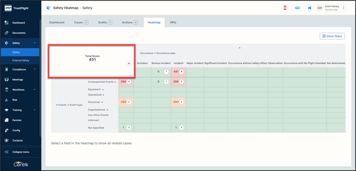Click the Show filters button
The width and height of the screenshot is (356, 171).
tap(332, 36)
